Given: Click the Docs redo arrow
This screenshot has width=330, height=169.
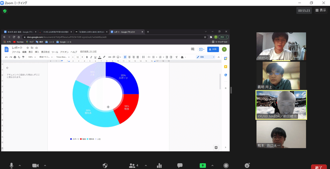Looking at the screenshot, I should click(x=11, y=57).
